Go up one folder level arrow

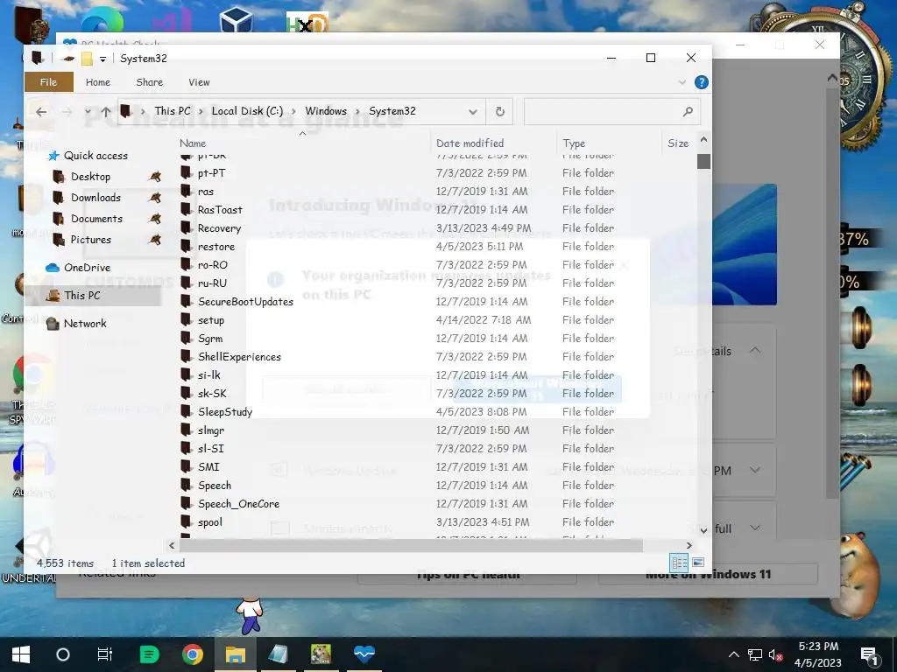pos(106,112)
